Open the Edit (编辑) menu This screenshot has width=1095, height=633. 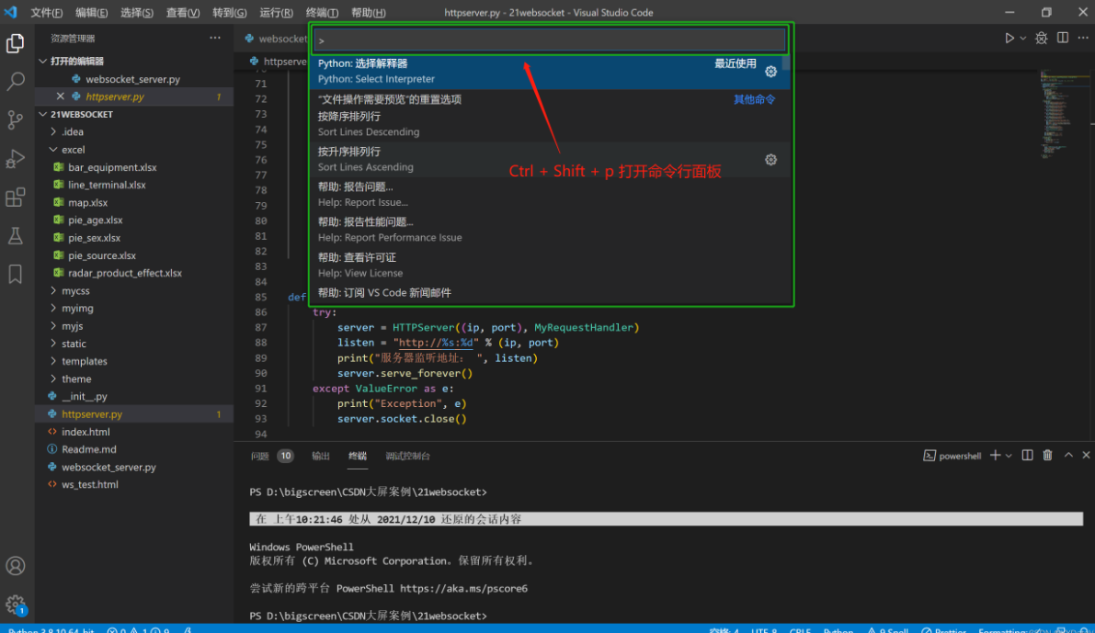pyautogui.click(x=92, y=13)
